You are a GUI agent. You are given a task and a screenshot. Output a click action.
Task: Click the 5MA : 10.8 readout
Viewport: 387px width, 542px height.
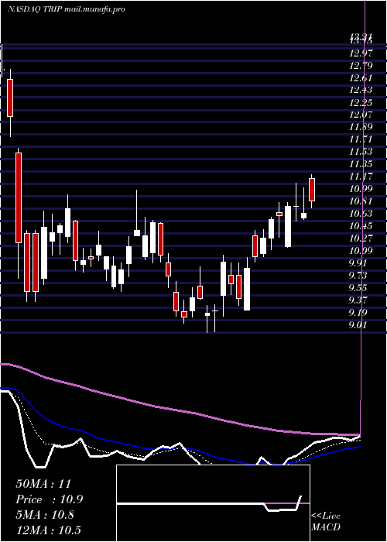click(45, 515)
